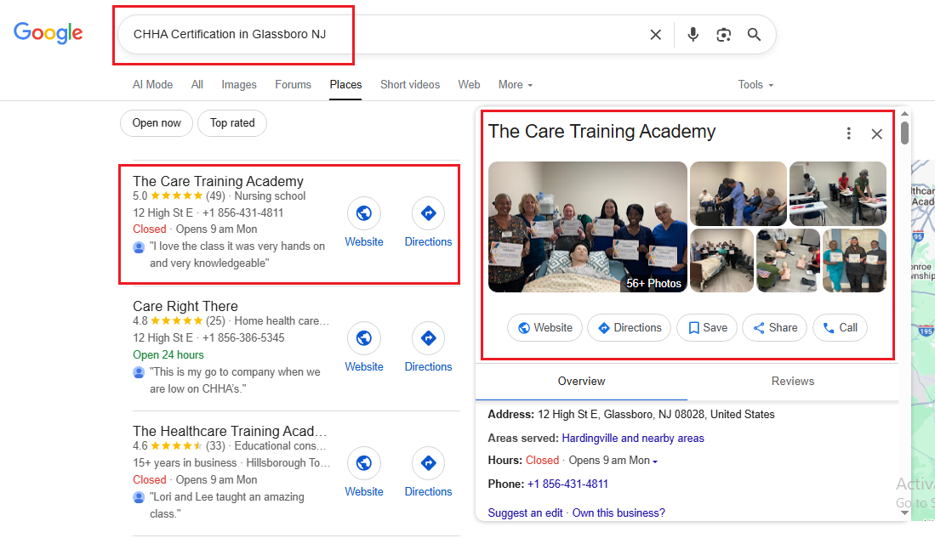Open the Tools dropdown

[755, 85]
